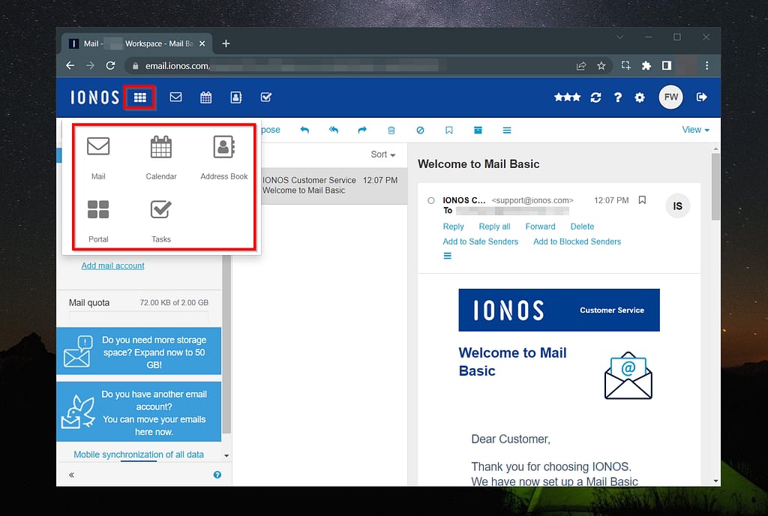The image size is (768, 516).
Task: Reload the page in browser
Action: [x=111, y=65]
